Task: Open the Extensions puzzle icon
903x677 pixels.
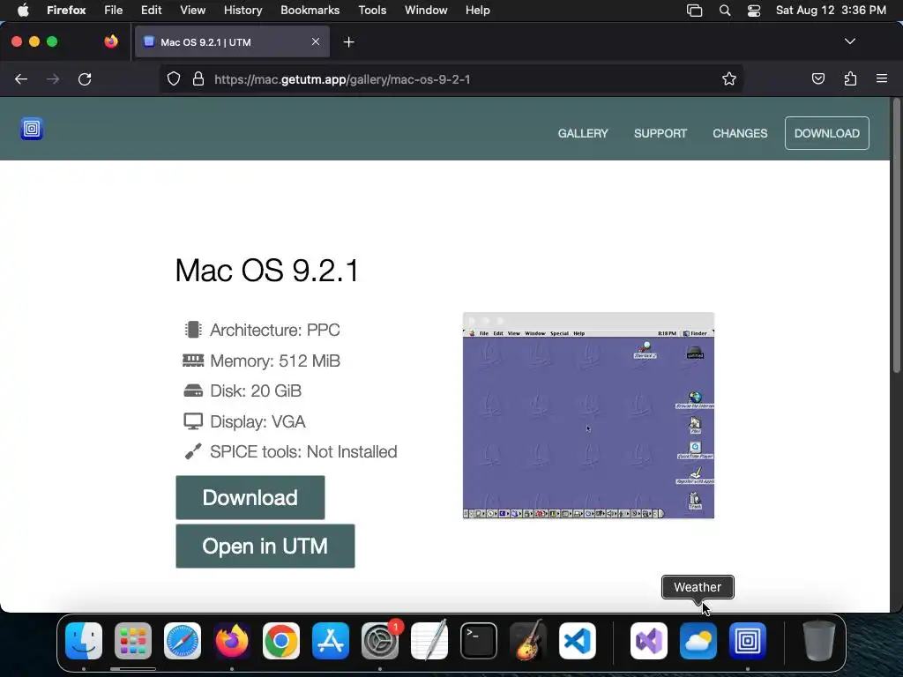Action: (x=850, y=78)
